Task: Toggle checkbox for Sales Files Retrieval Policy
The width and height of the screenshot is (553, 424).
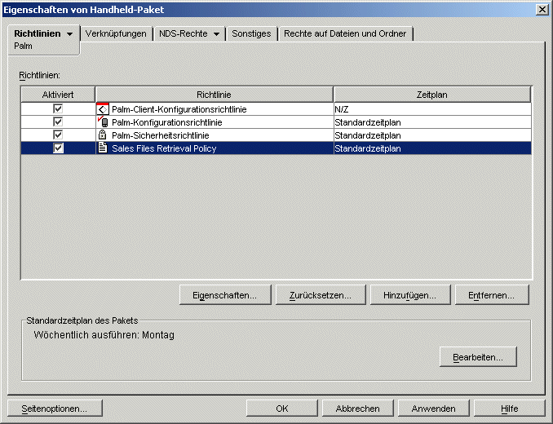Action: point(58,148)
